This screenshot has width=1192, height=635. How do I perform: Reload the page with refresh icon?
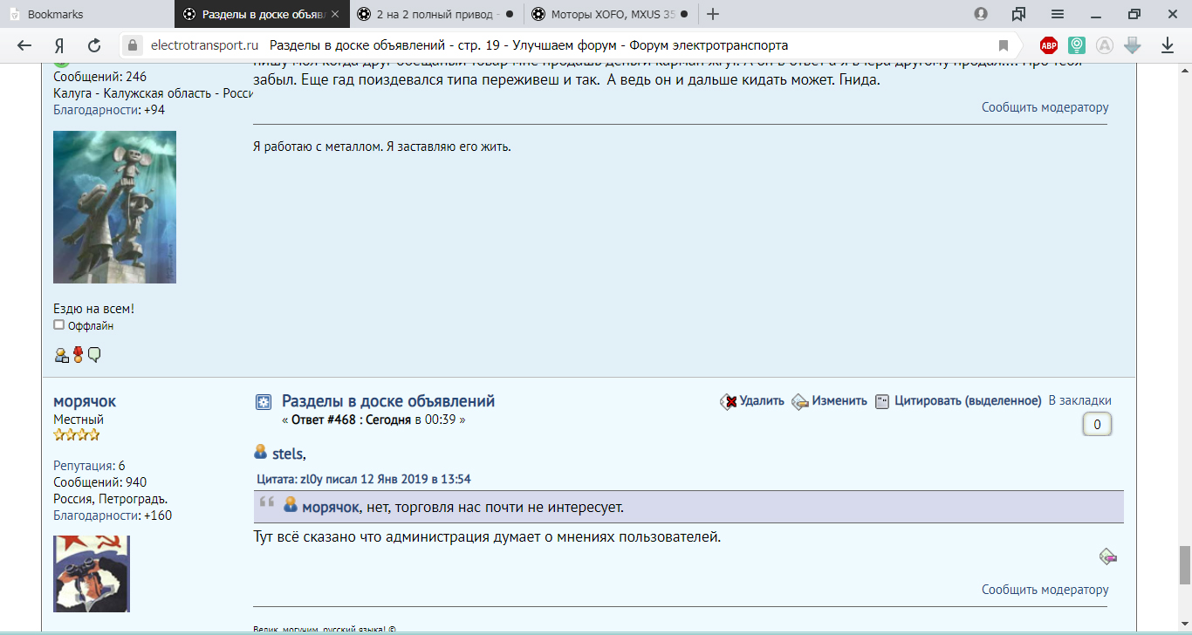coord(94,45)
